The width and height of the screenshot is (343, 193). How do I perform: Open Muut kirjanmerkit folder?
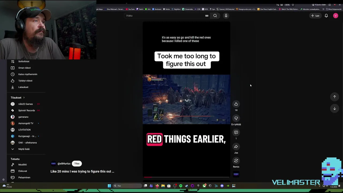coord(334,9)
